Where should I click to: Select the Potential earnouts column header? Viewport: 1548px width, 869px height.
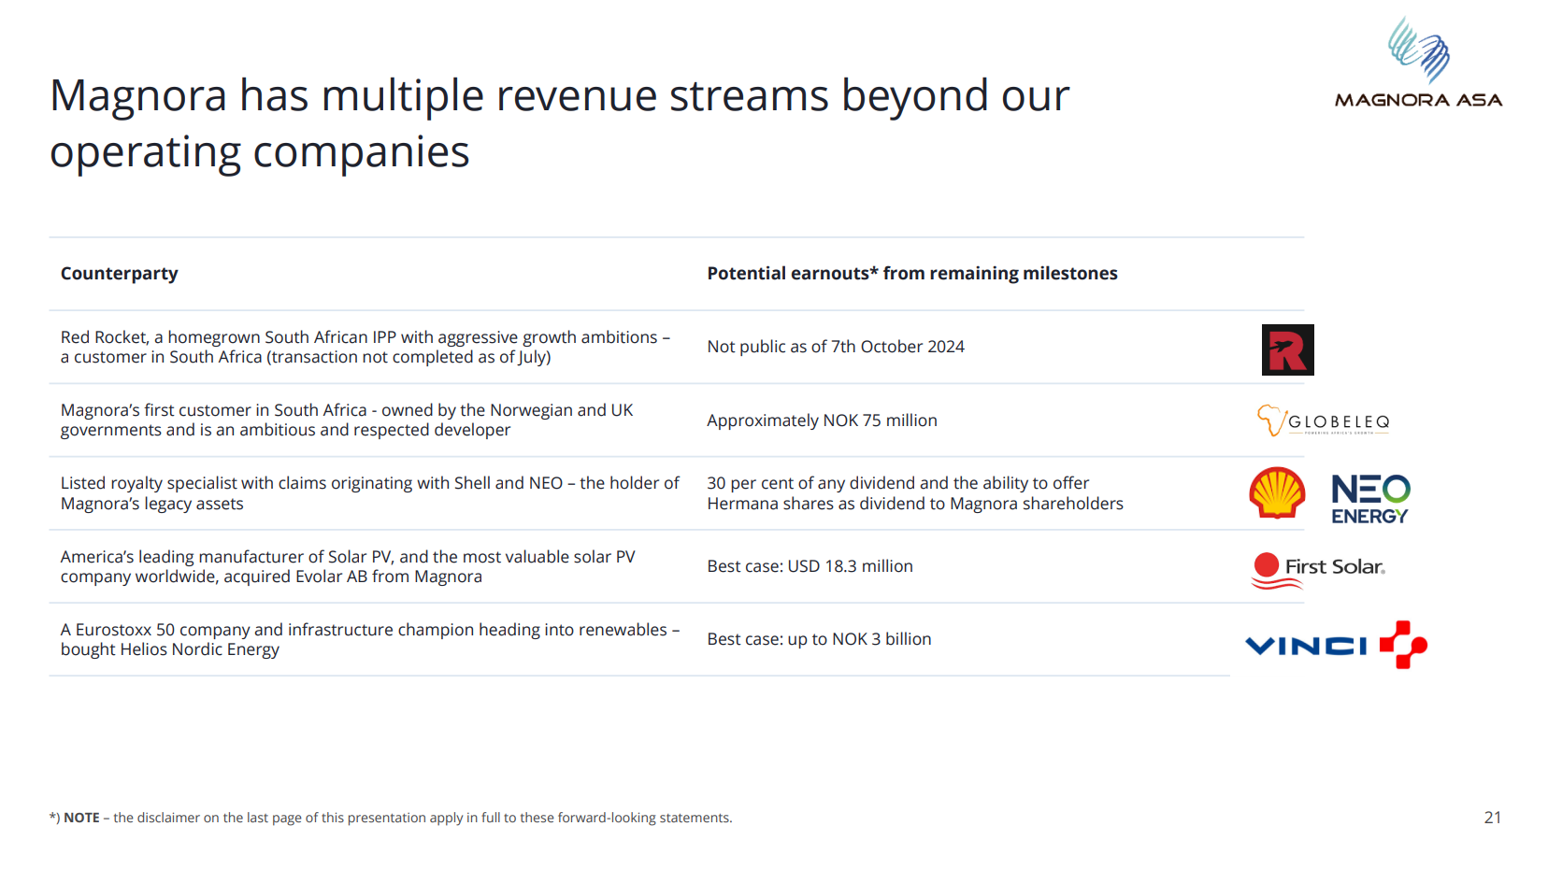tap(911, 274)
